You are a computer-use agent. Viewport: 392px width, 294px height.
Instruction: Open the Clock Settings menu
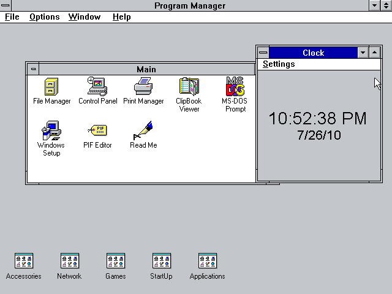[279, 64]
